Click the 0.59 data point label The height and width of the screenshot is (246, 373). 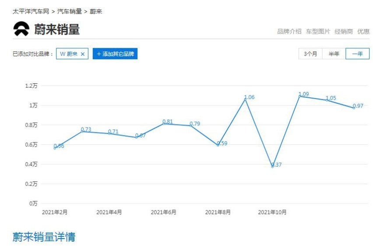point(222,143)
